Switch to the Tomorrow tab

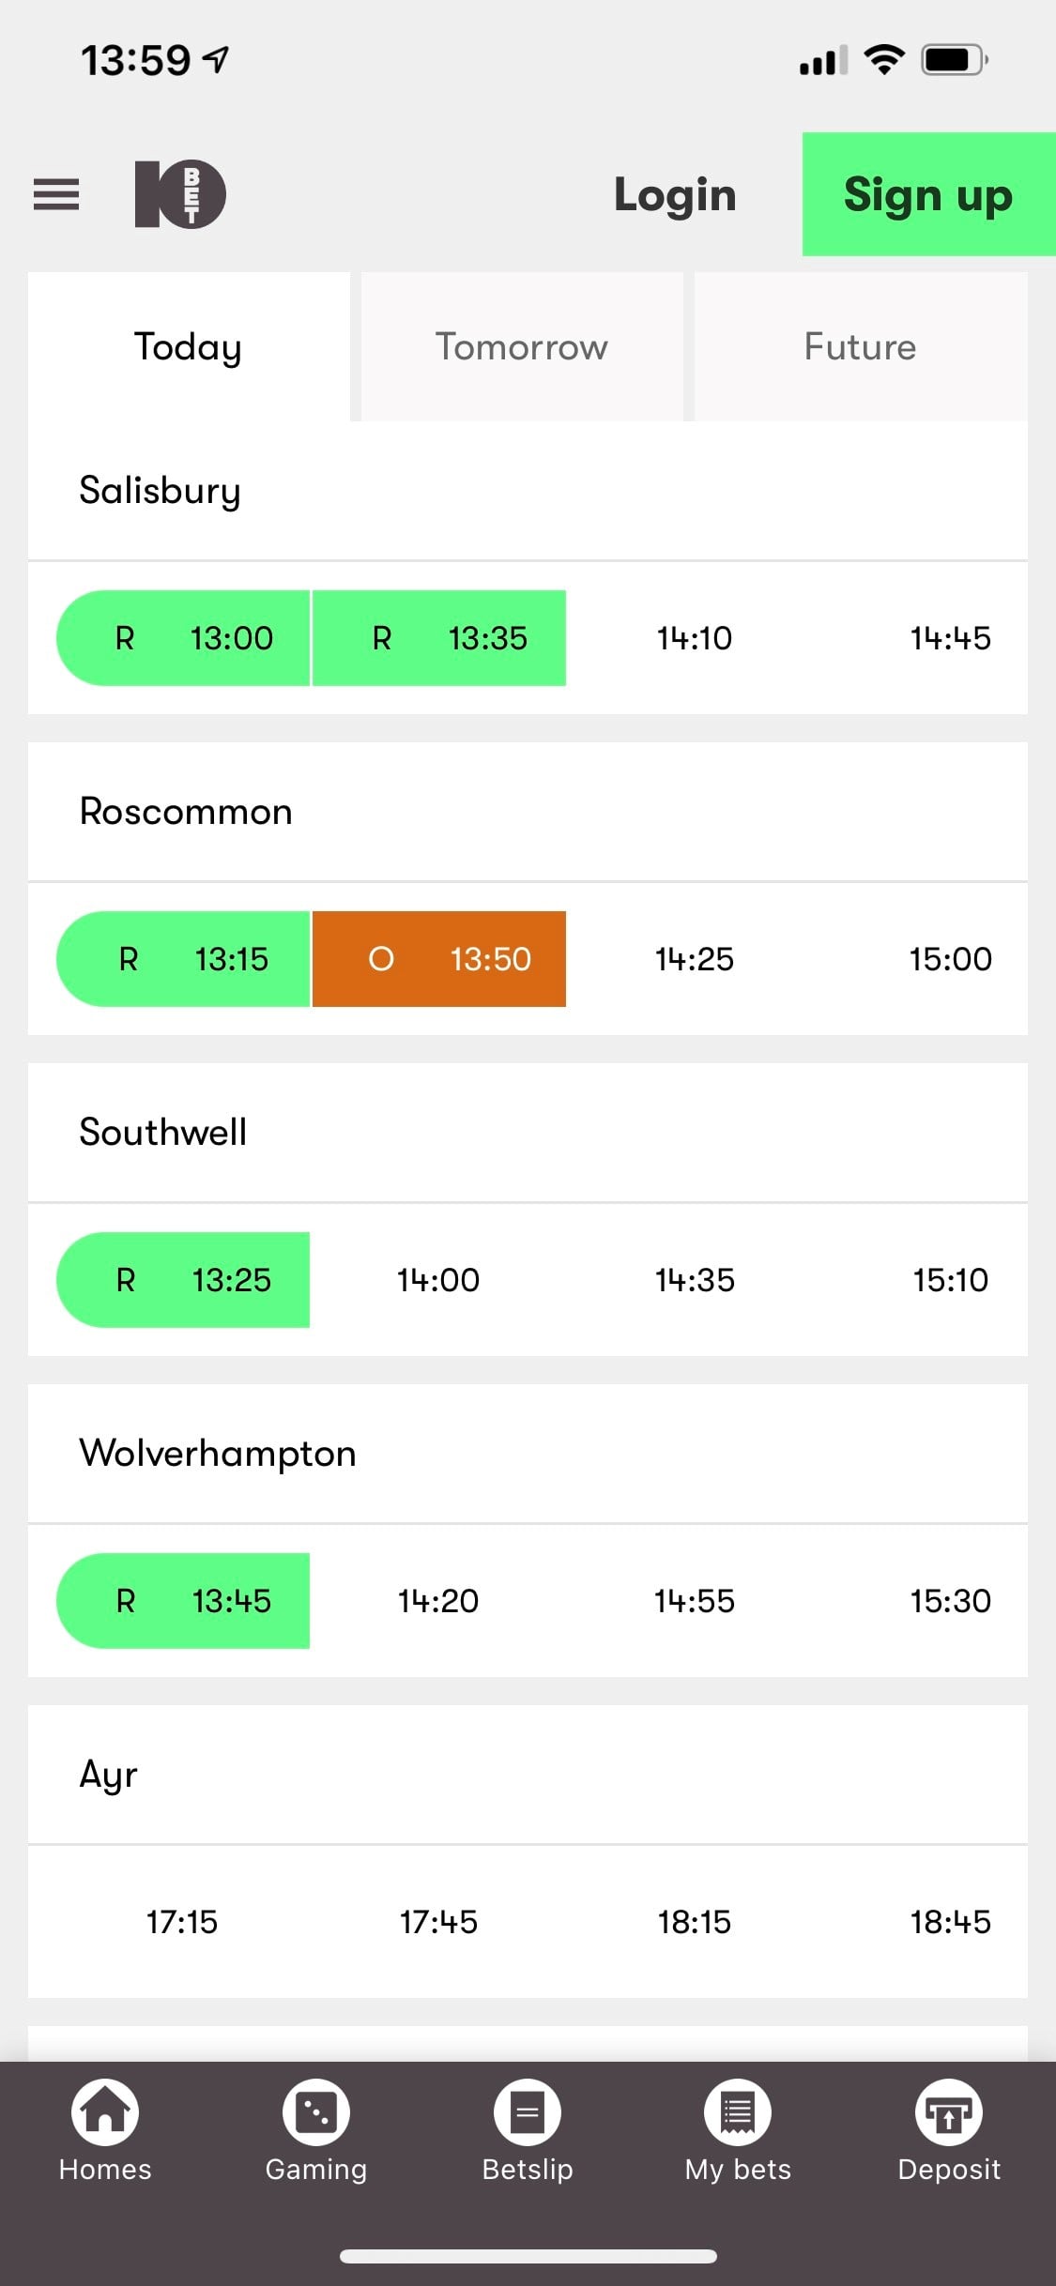point(522,347)
